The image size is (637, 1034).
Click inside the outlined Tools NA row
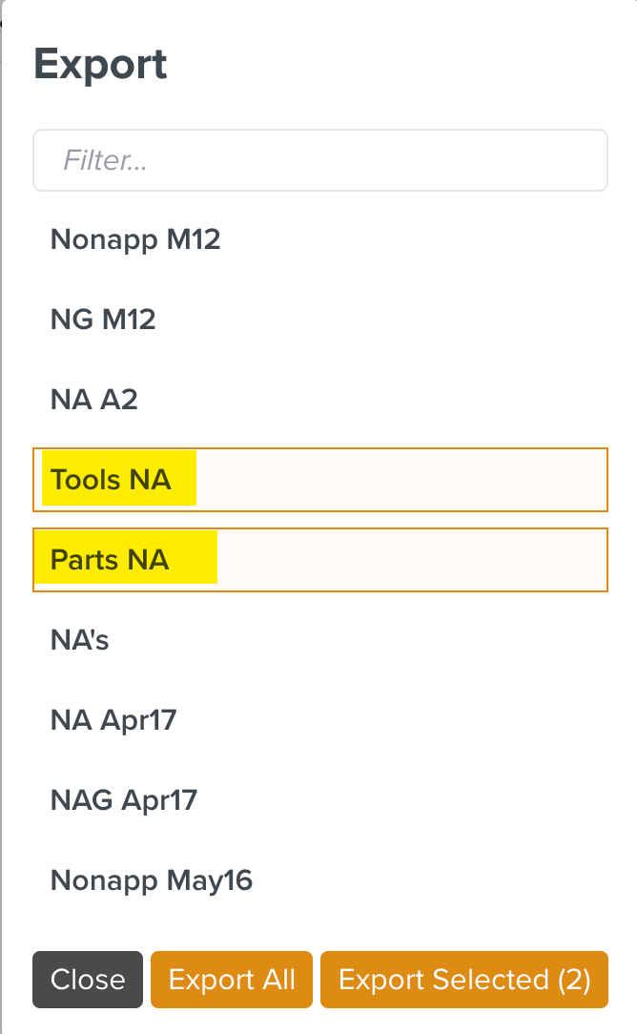pos(319,480)
